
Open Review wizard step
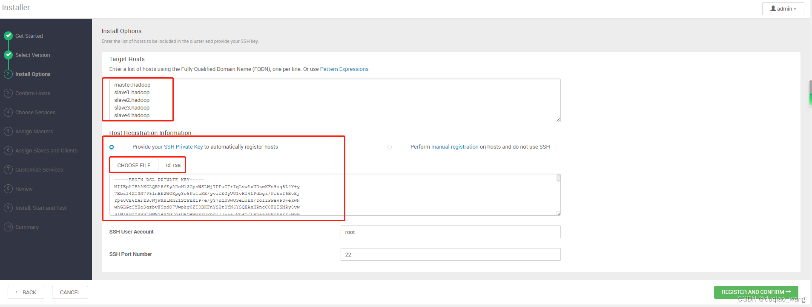click(x=24, y=189)
